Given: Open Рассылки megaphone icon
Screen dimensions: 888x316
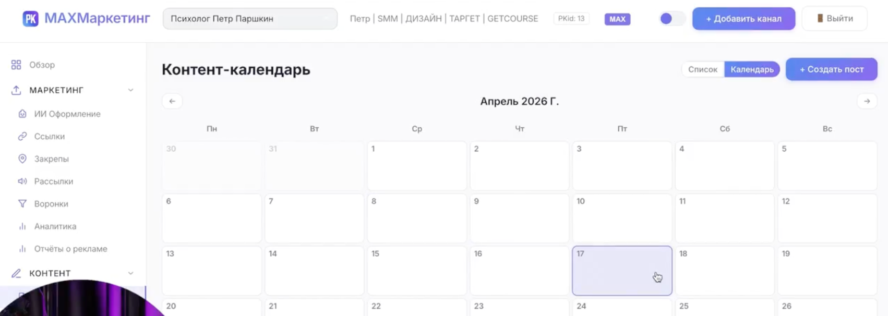Looking at the screenshot, I should click(22, 181).
